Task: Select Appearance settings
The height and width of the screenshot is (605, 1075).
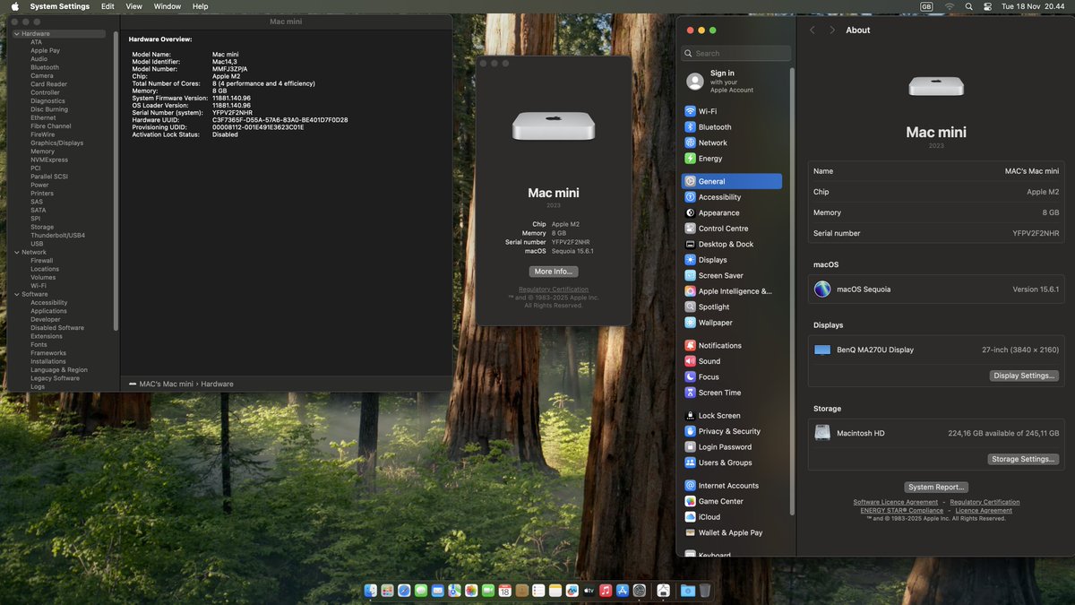Action: [732, 213]
